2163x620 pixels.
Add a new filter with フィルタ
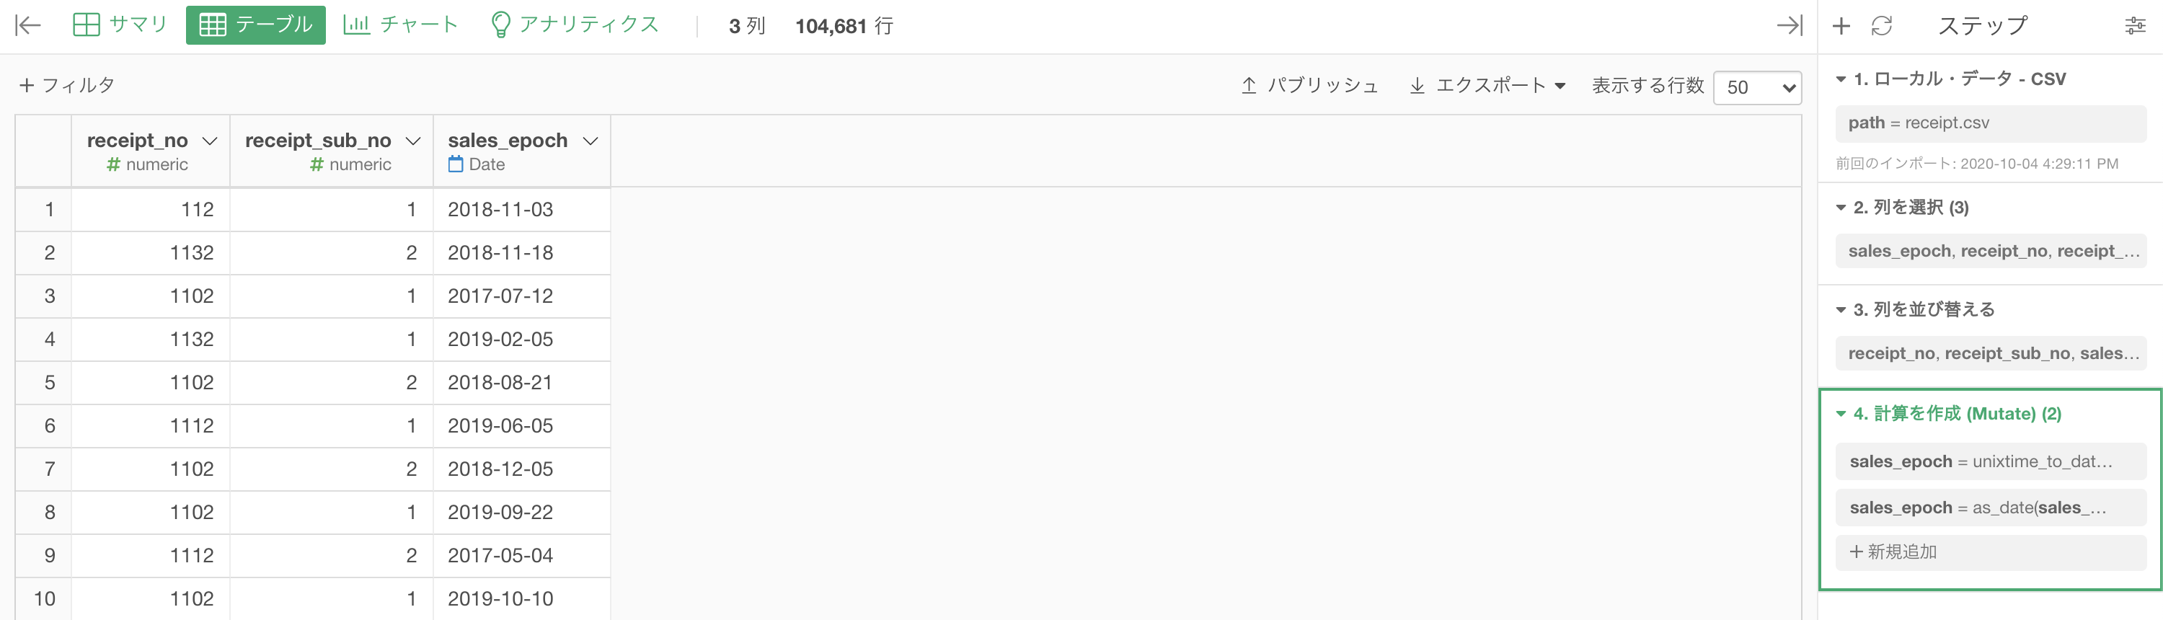pos(67,85)
